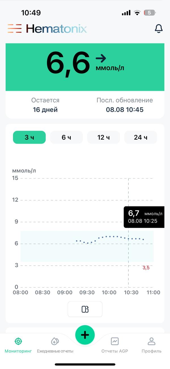
Task: Tap the green 6,6 ммоль/л glucose banner
Action: pos(85,67)
